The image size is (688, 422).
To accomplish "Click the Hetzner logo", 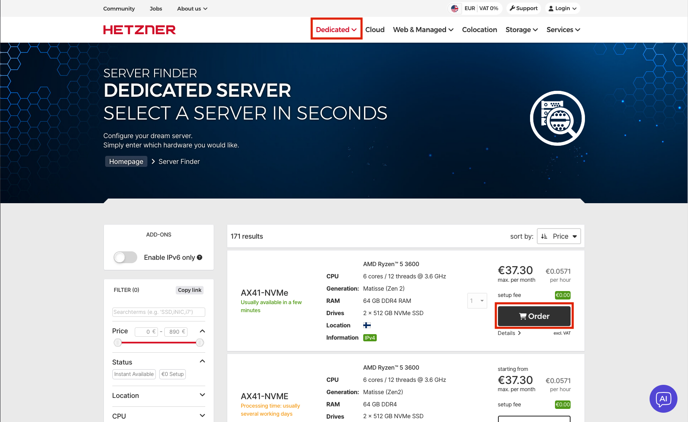I will pyautogui.click(x=139, y=30).
